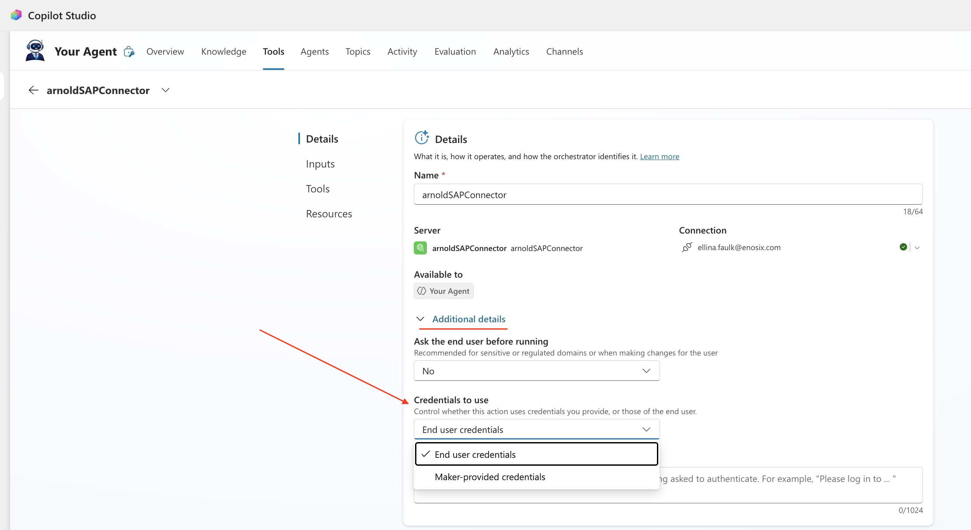Click the connection plug icon beside the email
The image size is (971, 530).
point(687,248)
